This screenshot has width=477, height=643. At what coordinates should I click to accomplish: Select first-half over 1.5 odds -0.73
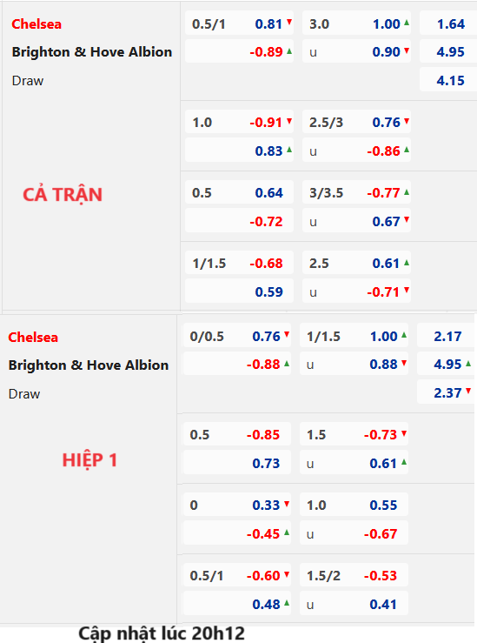coord(381,435)
